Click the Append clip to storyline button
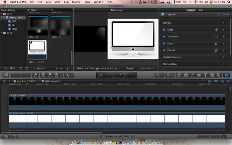This screenshot has height=145, width=232. coord(56,75)
